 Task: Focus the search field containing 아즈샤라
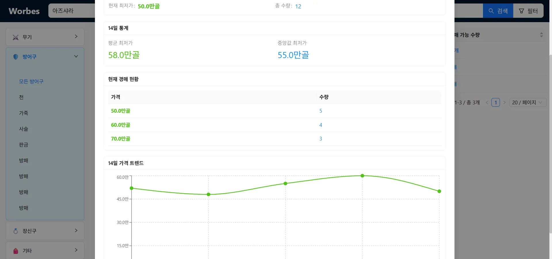click(x=72, y=11)
